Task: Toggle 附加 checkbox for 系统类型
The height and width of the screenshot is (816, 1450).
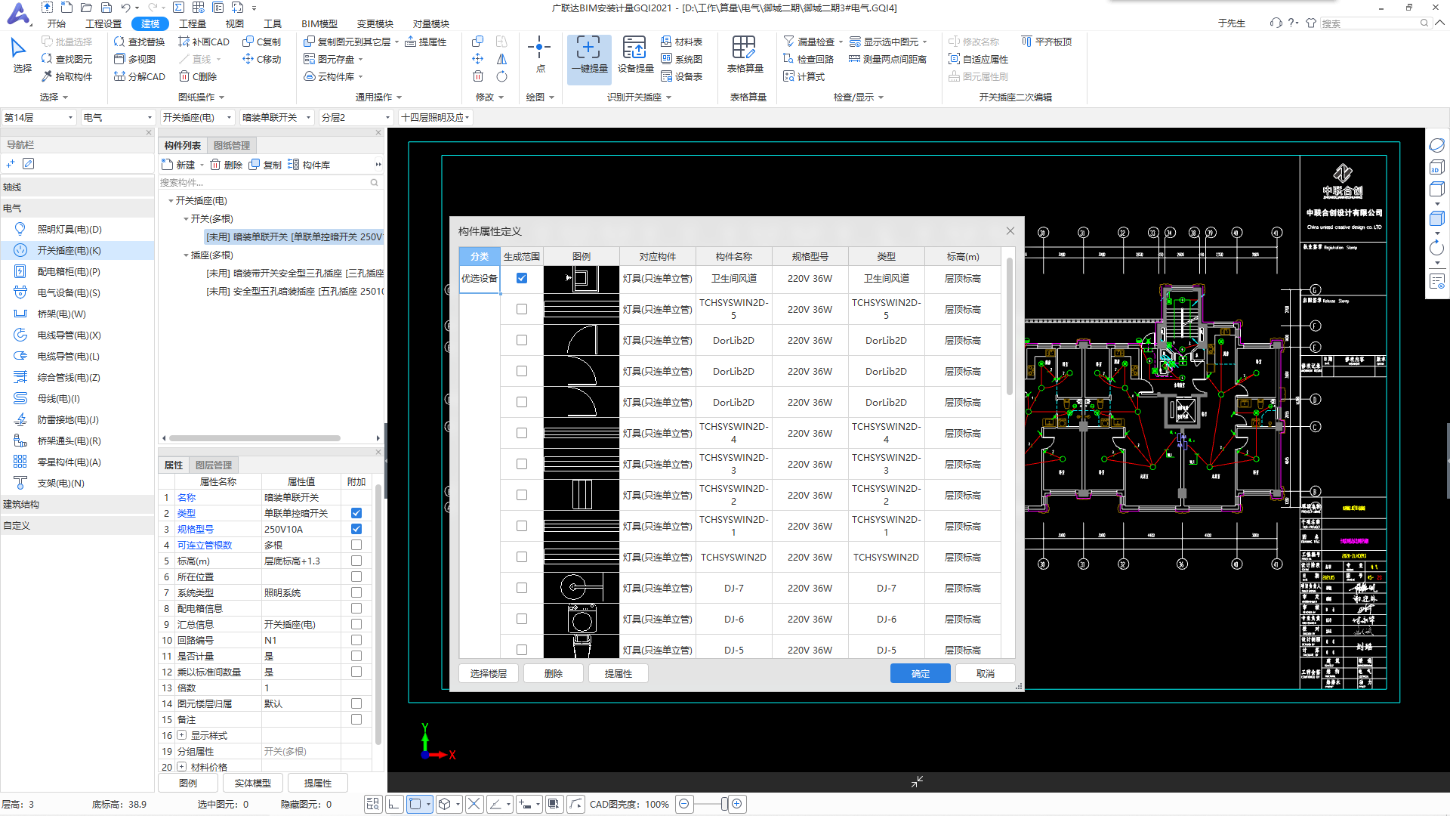Action: click(x=356, y=592)
